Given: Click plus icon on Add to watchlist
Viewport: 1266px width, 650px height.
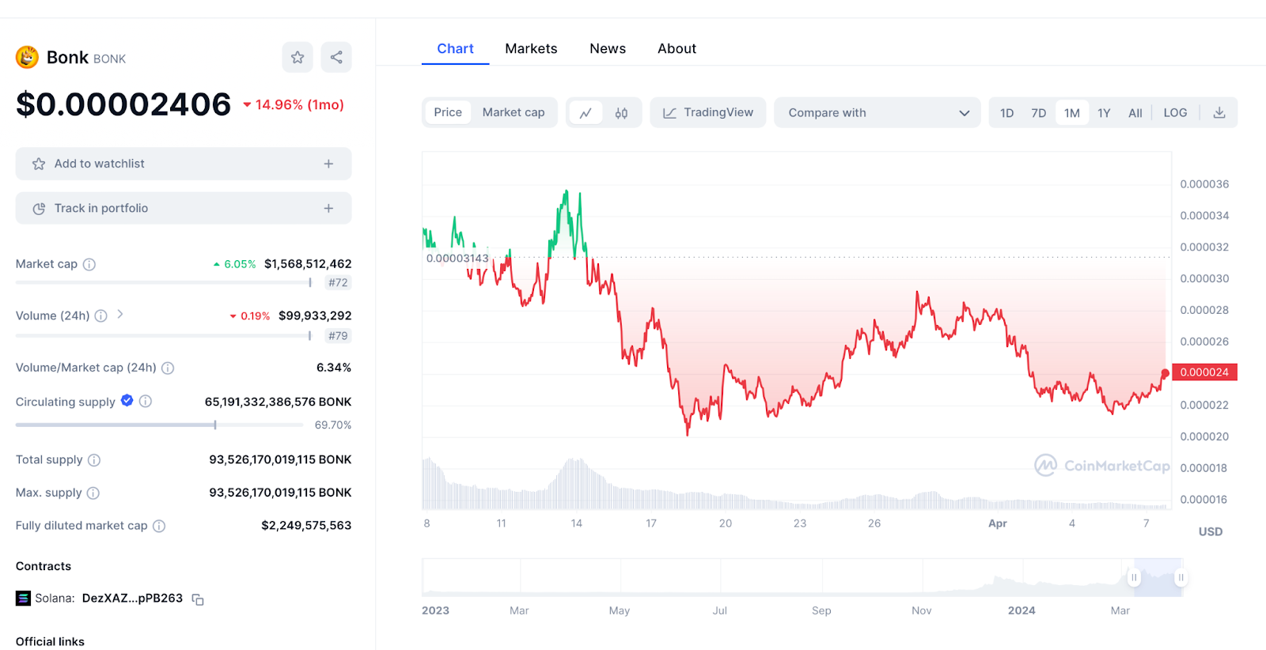Looking at the screenshot, I should point(328,164).
